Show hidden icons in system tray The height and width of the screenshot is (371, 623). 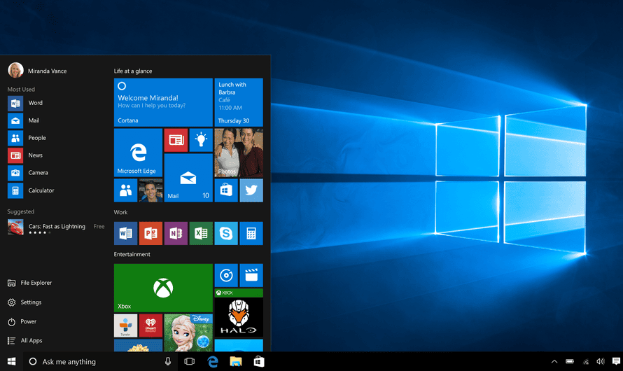point(554,362)
